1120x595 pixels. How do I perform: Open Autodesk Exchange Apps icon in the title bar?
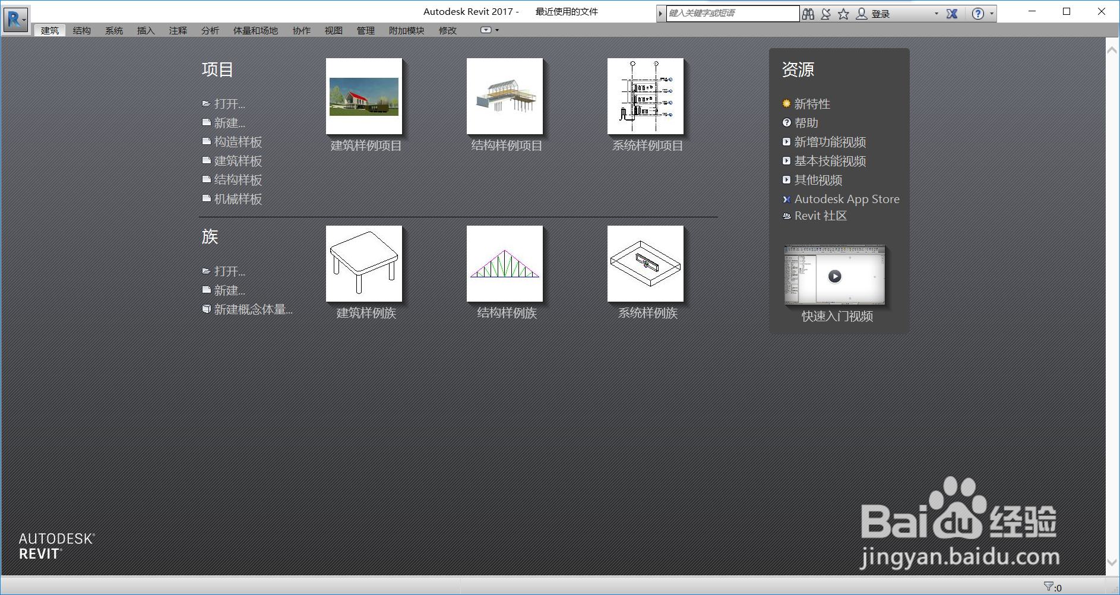tap(952, 14)
